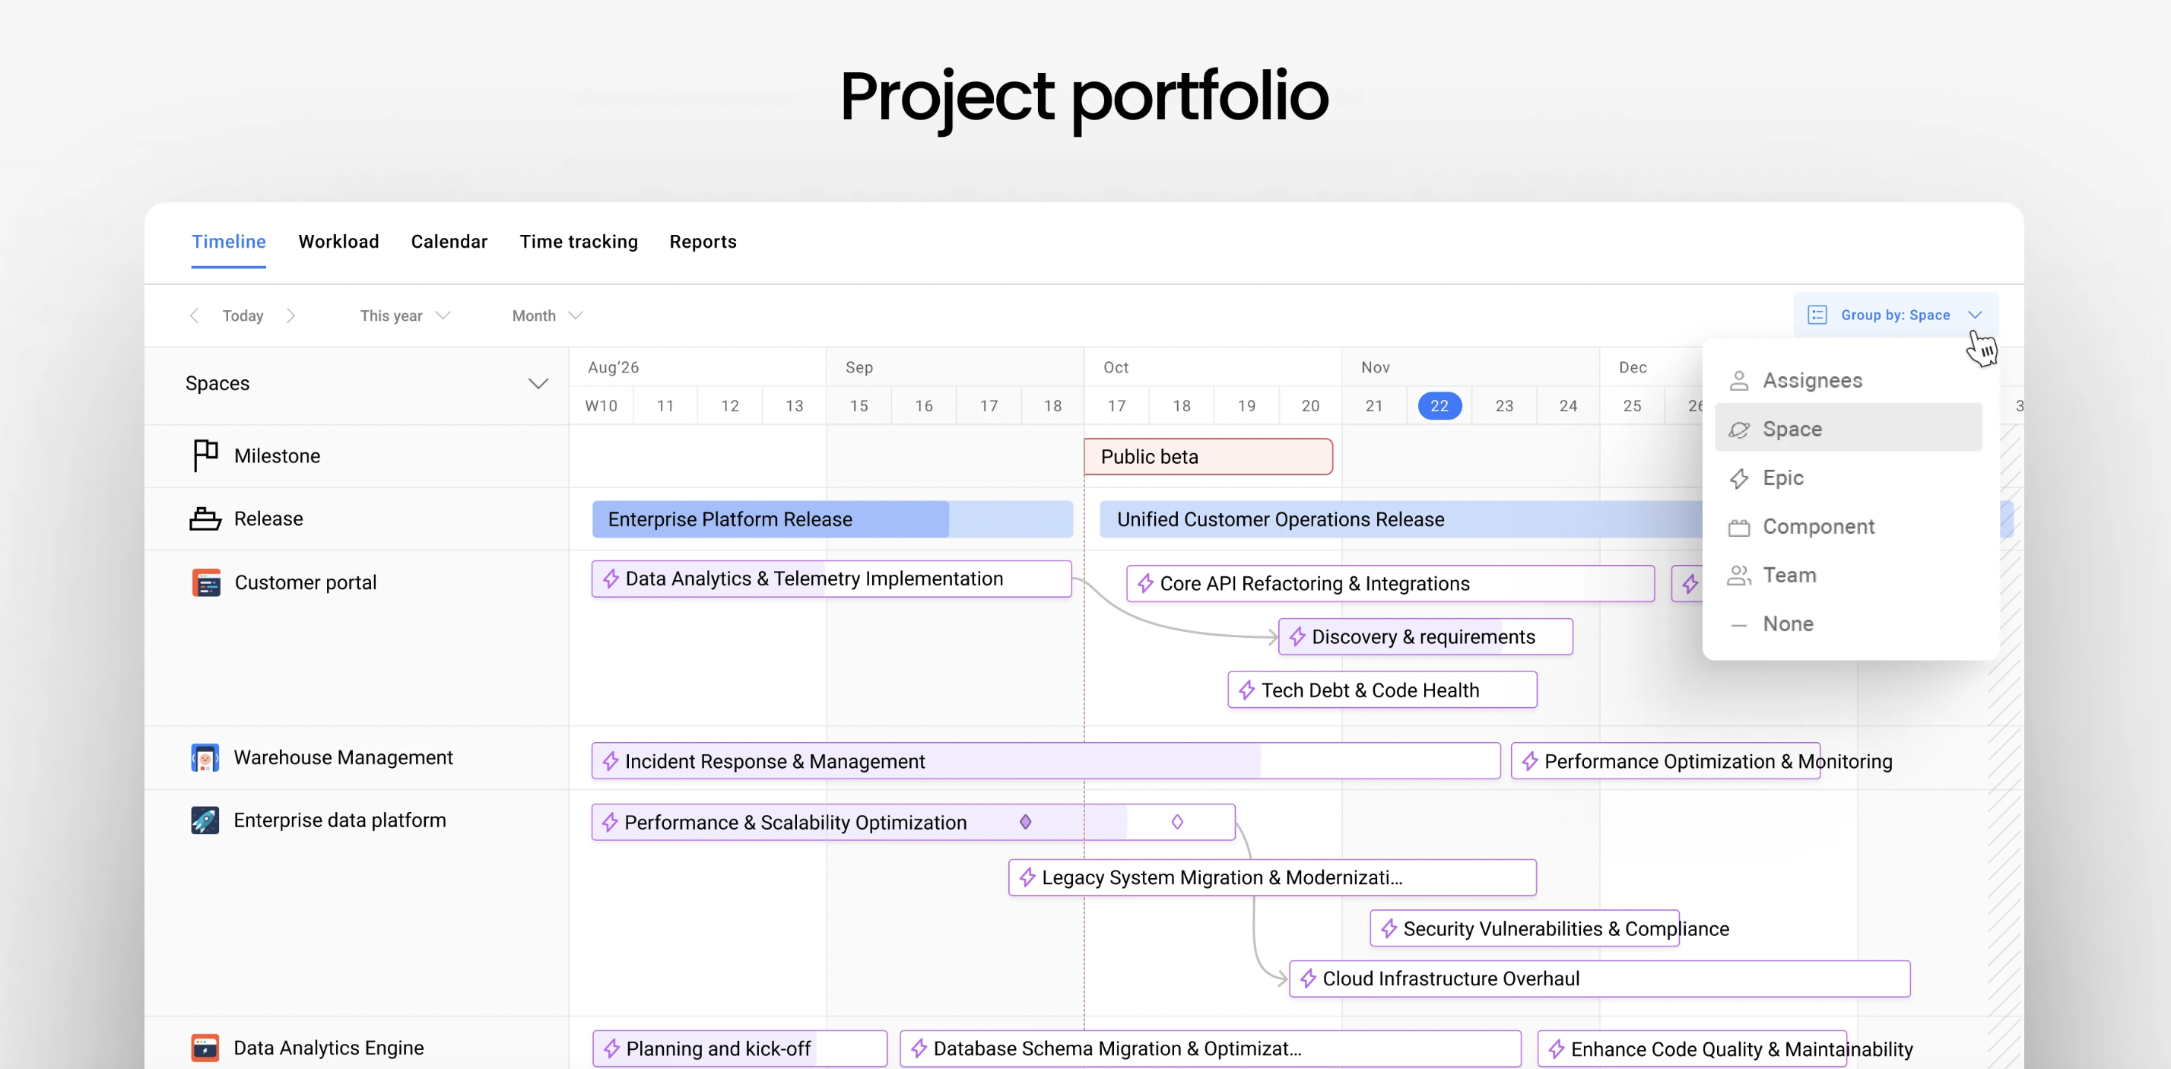The image size is (2171, 1069).
Task: Open the Enterprise Platform Release bar
Action: click(x=832, y=519)
